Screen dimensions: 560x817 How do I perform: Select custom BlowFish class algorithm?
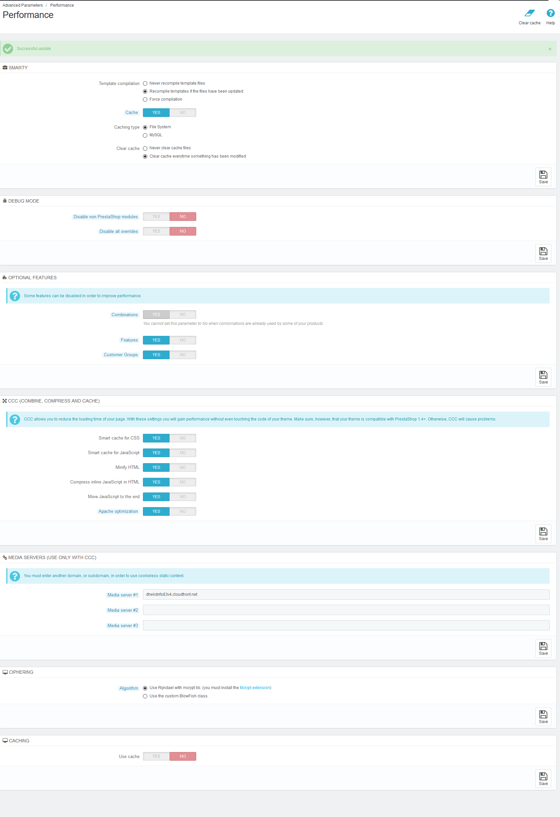145,696
